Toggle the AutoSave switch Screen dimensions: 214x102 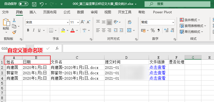(x=23, y=4)
